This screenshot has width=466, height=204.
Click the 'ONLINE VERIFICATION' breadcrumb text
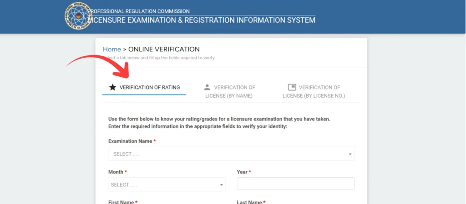[164, 49]
